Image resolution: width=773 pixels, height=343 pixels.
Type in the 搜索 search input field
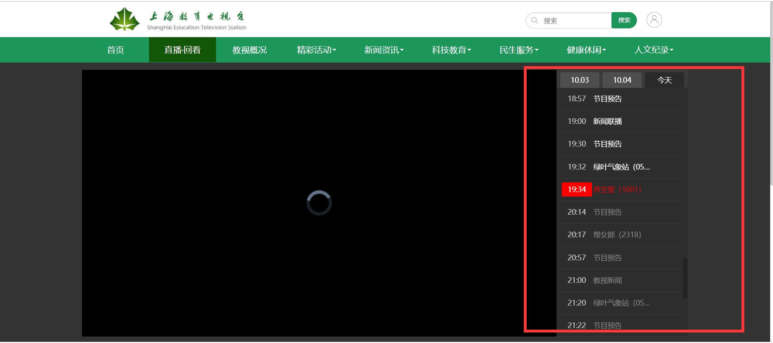pyautogui.click(x=576, y=21)
